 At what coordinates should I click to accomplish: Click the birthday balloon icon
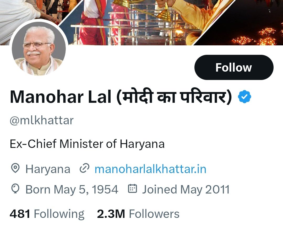pyautogui.click(x=15, y=189)
